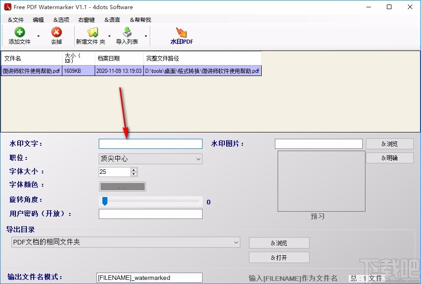Screen dimensions: 421x284
Task: Click the 用户密码 password field
Action: tap(150, 214)
